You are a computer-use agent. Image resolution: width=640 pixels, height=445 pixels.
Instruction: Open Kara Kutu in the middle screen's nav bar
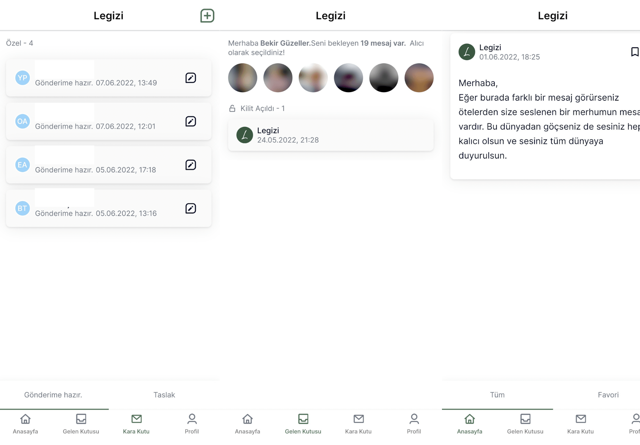pos(358,424)
